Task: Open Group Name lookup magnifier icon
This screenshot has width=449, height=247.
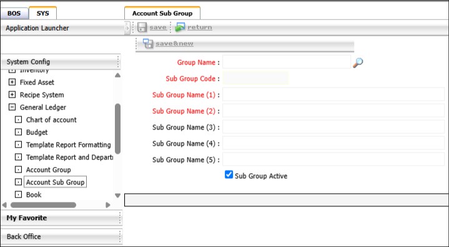Action: tap(358, 63)
